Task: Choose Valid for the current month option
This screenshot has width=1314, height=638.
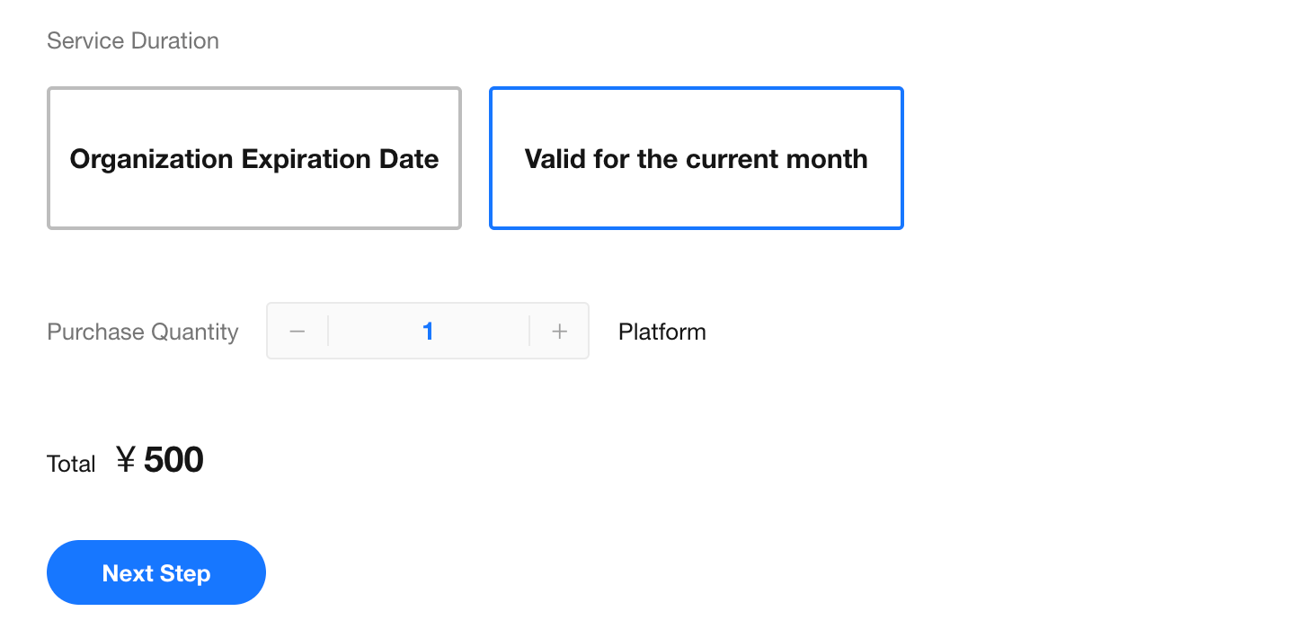Action: point(696,159)
